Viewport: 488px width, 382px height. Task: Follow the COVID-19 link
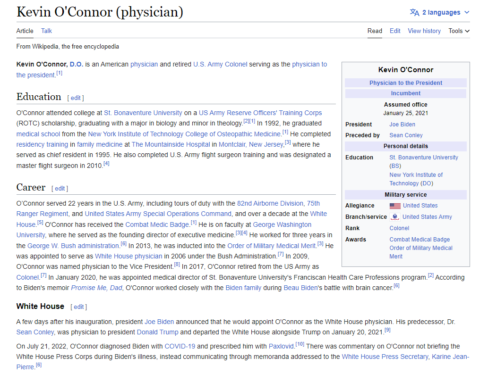[180, 346]
